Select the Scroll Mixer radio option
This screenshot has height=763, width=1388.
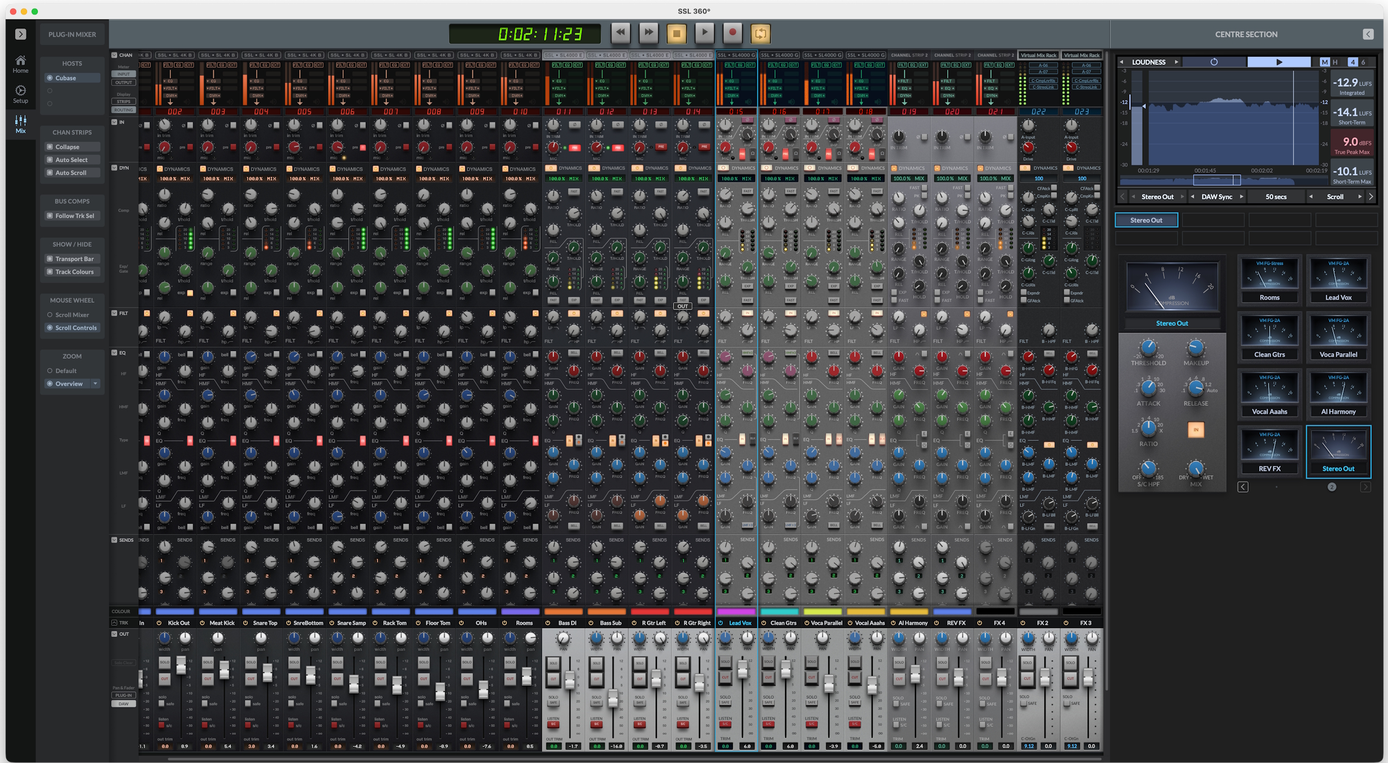50,315
